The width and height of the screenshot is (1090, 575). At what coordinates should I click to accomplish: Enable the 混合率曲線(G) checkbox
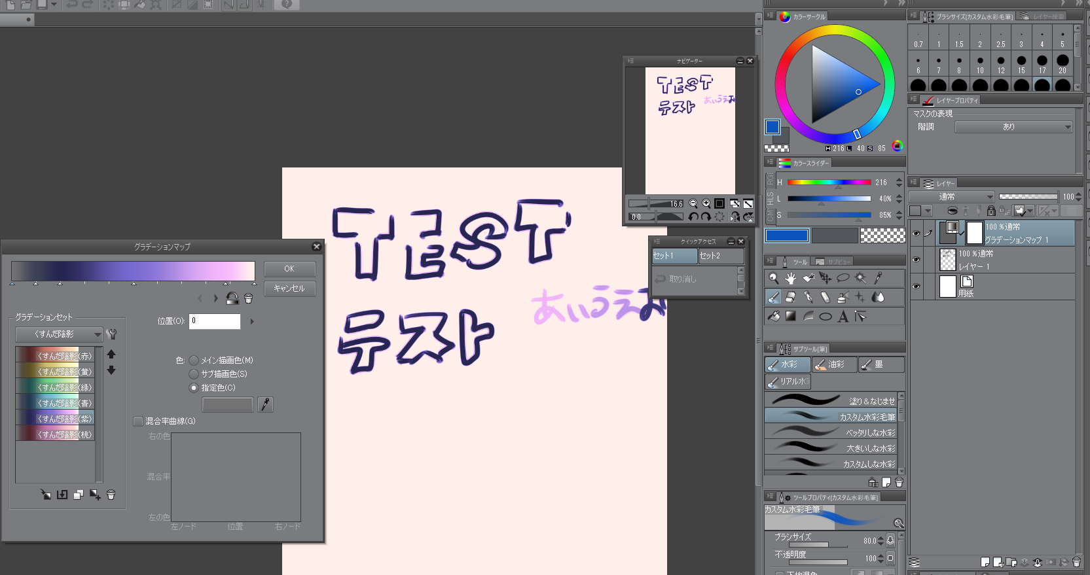click(x=138, y=421)
